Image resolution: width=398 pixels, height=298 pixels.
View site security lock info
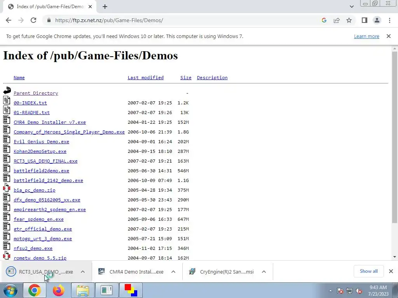[49, 20]
